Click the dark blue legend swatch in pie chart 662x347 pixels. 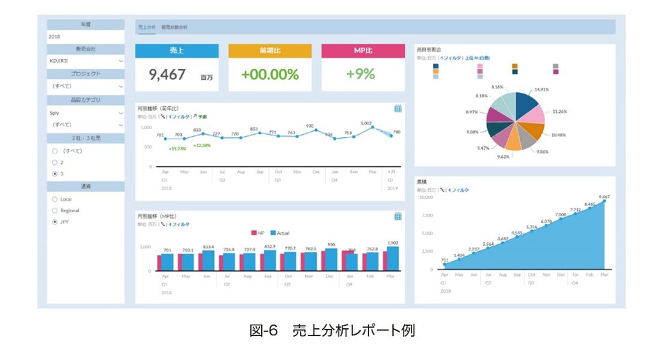pos(436,66)
